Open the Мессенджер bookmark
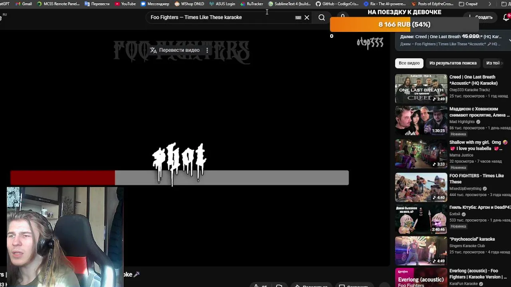Image resolution: width=511 pixels, height=287 pixels. click(x=155, y=4)
